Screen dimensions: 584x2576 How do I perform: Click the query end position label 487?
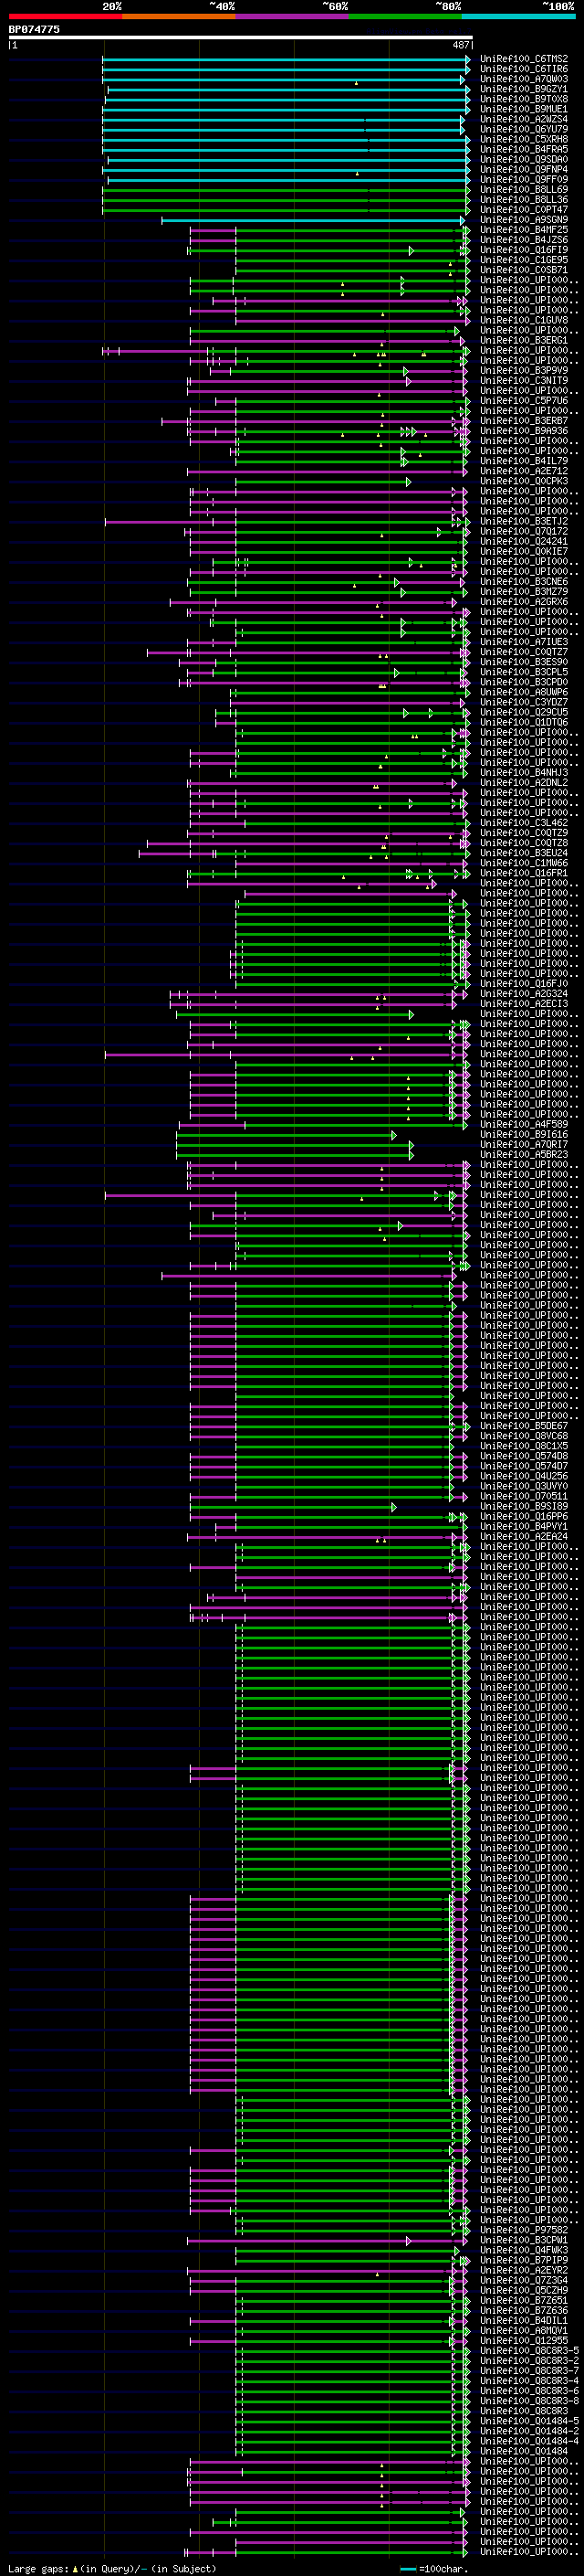[461, 45]
